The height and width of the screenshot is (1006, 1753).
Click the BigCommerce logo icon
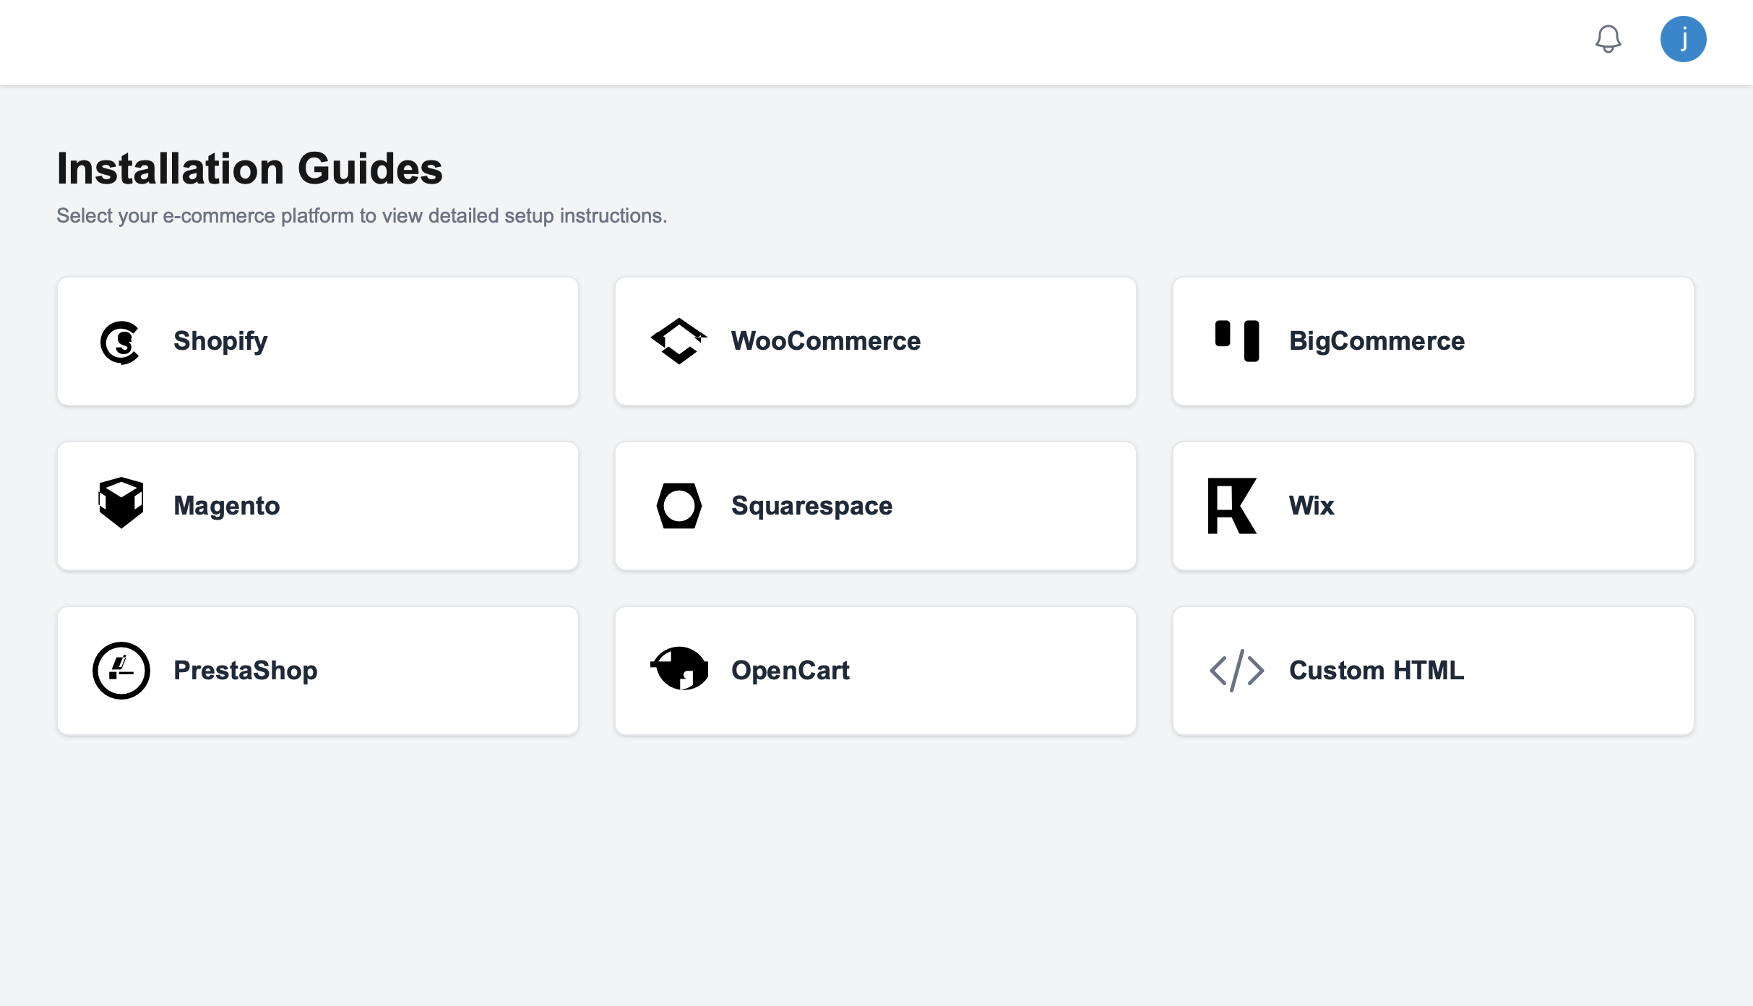point(1236,340)
